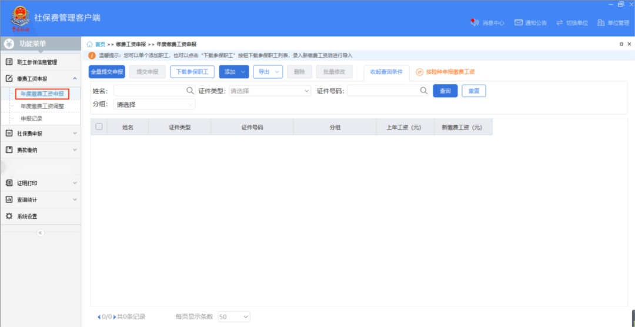Click the 系统设置 gear icon
635x327 pixels.
coord(9,216)
